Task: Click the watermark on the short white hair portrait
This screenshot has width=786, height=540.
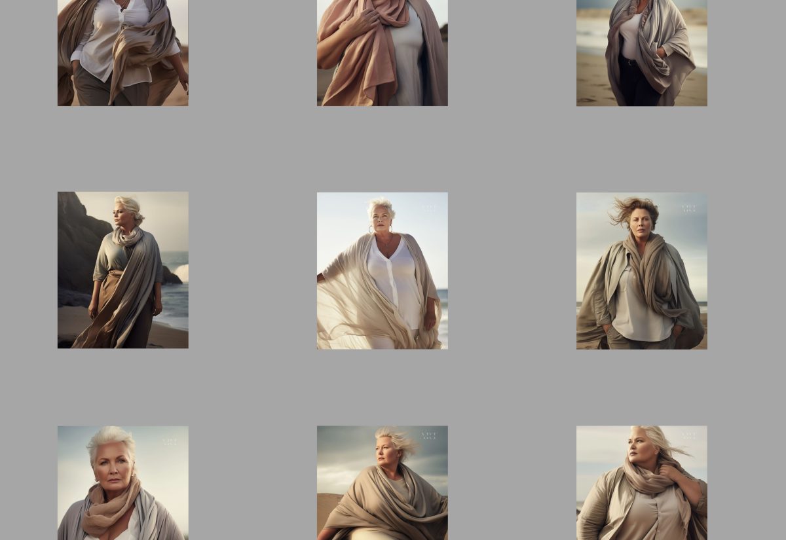Action: [170, 442]
